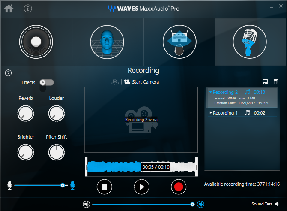The height and width of the screenshot is (211, 287).
Task: Click Start Camera button
Action: 141,82
